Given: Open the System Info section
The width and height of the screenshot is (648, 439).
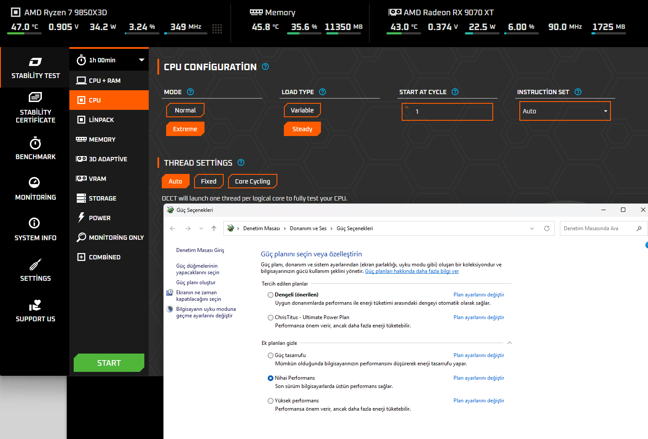Looking at the screenshot, I should pos(35,230).
